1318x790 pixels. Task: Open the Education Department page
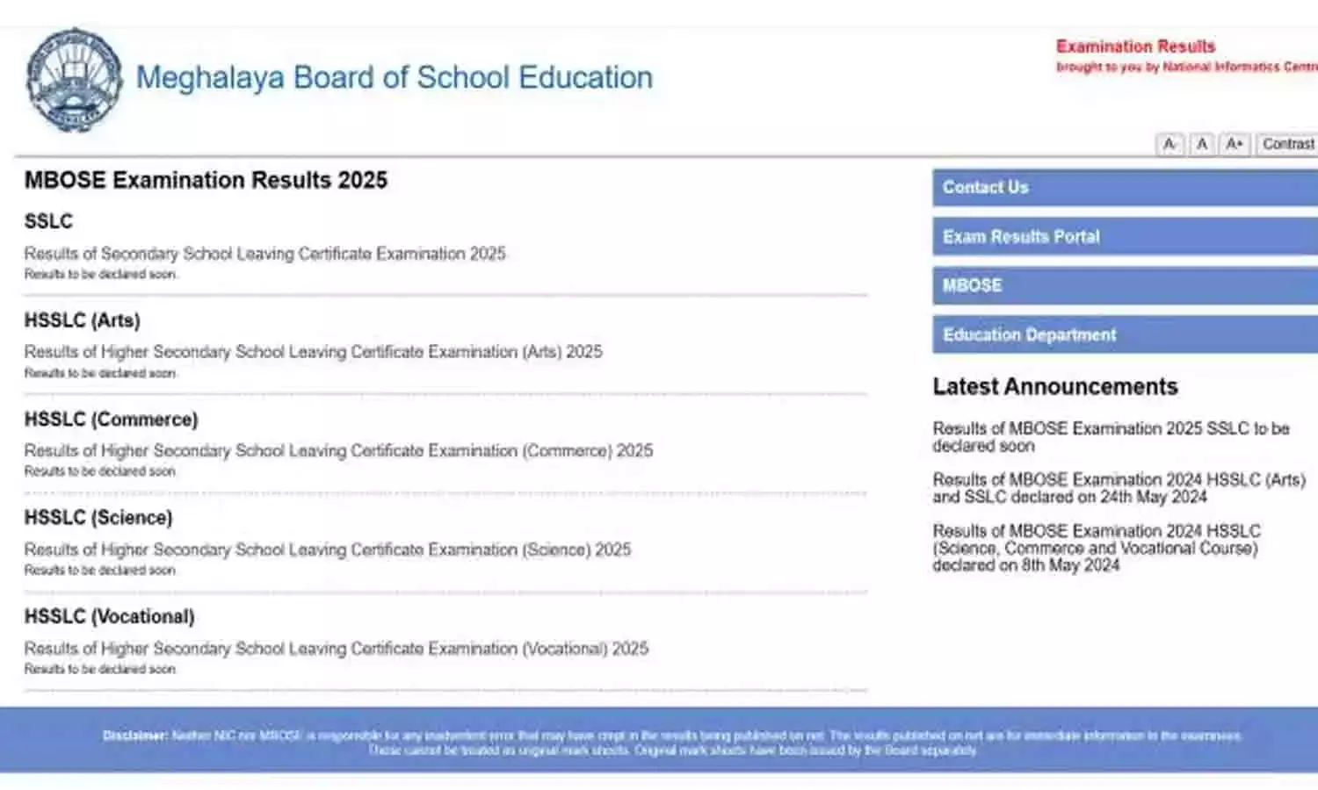click(x=1028, y=334)
